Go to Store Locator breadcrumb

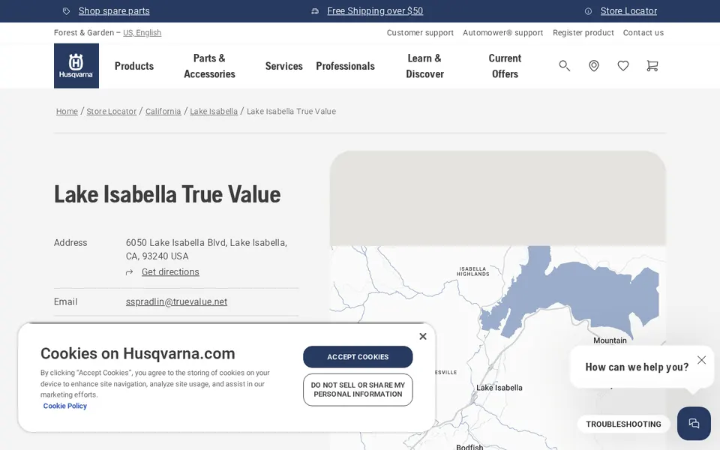click(x=111, y=111)
